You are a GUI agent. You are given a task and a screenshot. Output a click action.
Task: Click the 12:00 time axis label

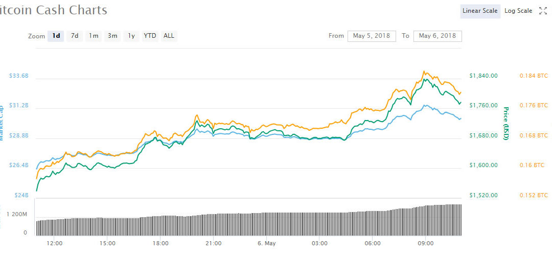pyautogui.click(x=55, y=243)
